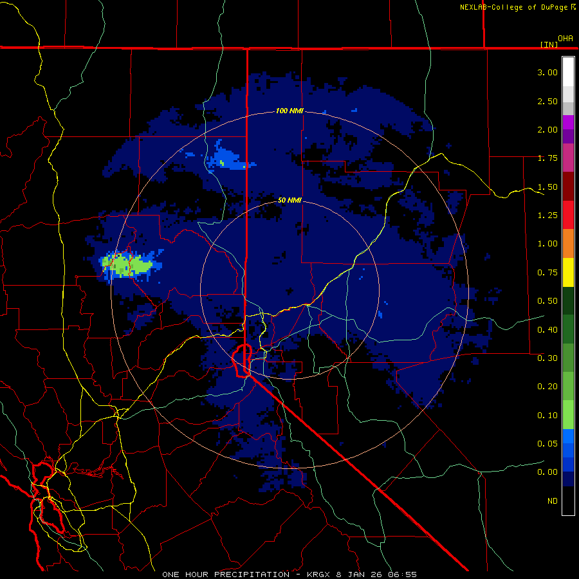Click the "1.25" legend value
579x579 pixels.
(x=547, y=216)
